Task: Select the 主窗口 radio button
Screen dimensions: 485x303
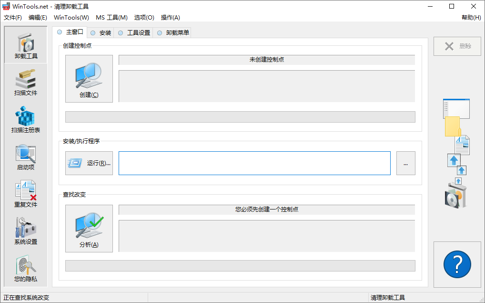Action: (59, 32)
